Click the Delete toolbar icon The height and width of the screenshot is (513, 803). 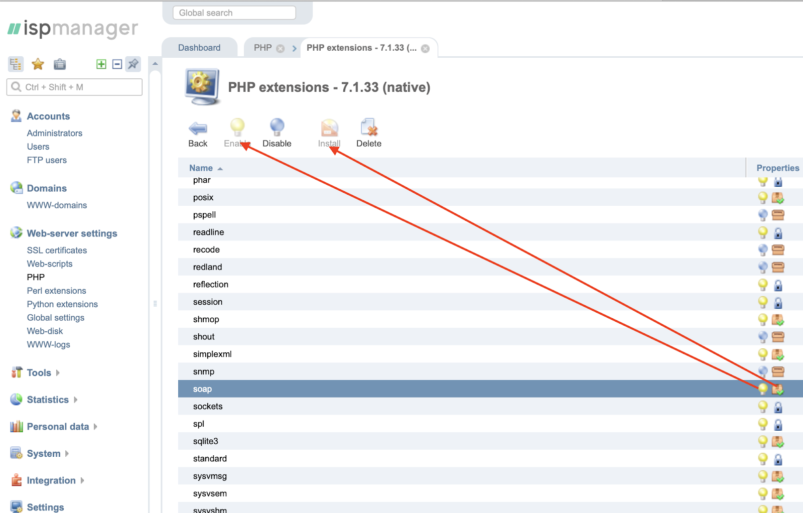point(369,127)
